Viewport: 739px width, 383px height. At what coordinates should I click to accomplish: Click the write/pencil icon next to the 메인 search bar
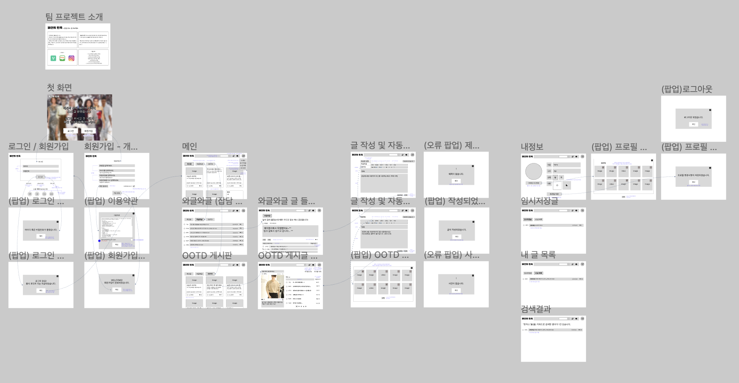click(233, 156)
